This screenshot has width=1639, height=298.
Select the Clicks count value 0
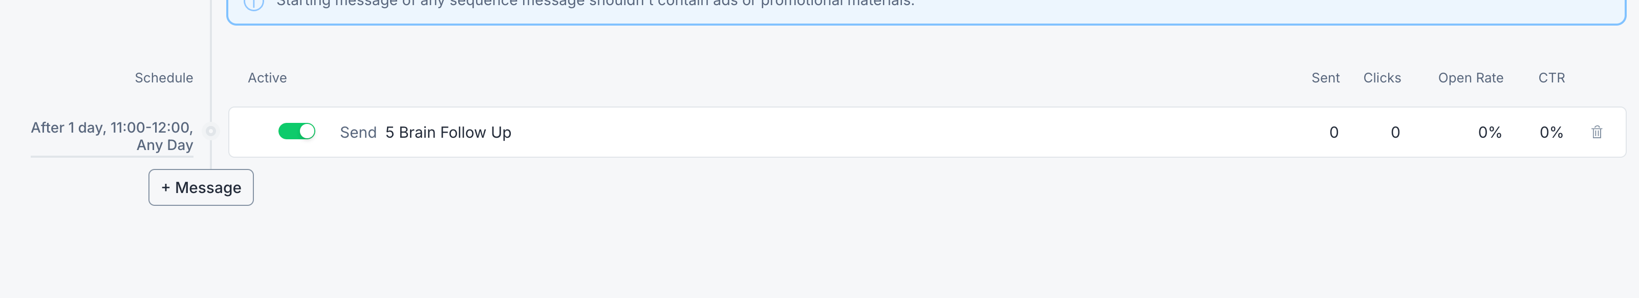pyautogui.click(x=1395, y=133)
